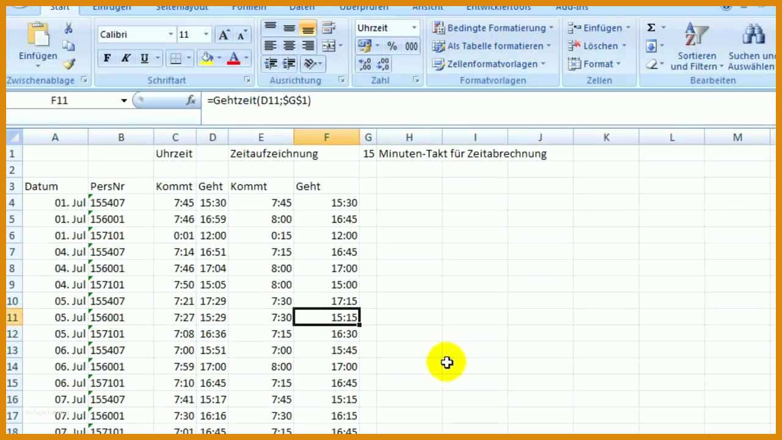Image resolution: width=782 pixels, height=440 pixels.
Task: Toggle underline U formatting
Action: pos(144,59)
